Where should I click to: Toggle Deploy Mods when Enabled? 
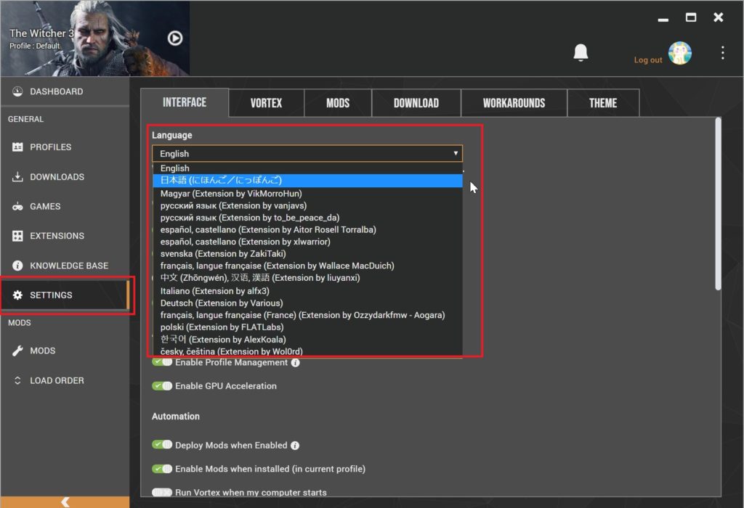coord(162,445)
